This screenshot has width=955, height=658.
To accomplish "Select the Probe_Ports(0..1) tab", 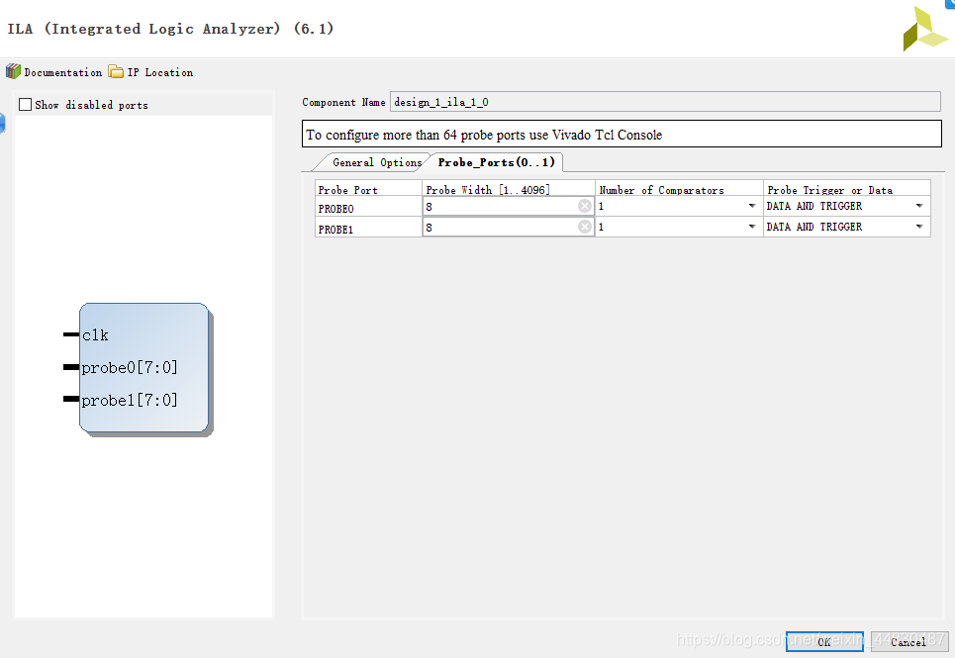I will (x=497, y=162).
